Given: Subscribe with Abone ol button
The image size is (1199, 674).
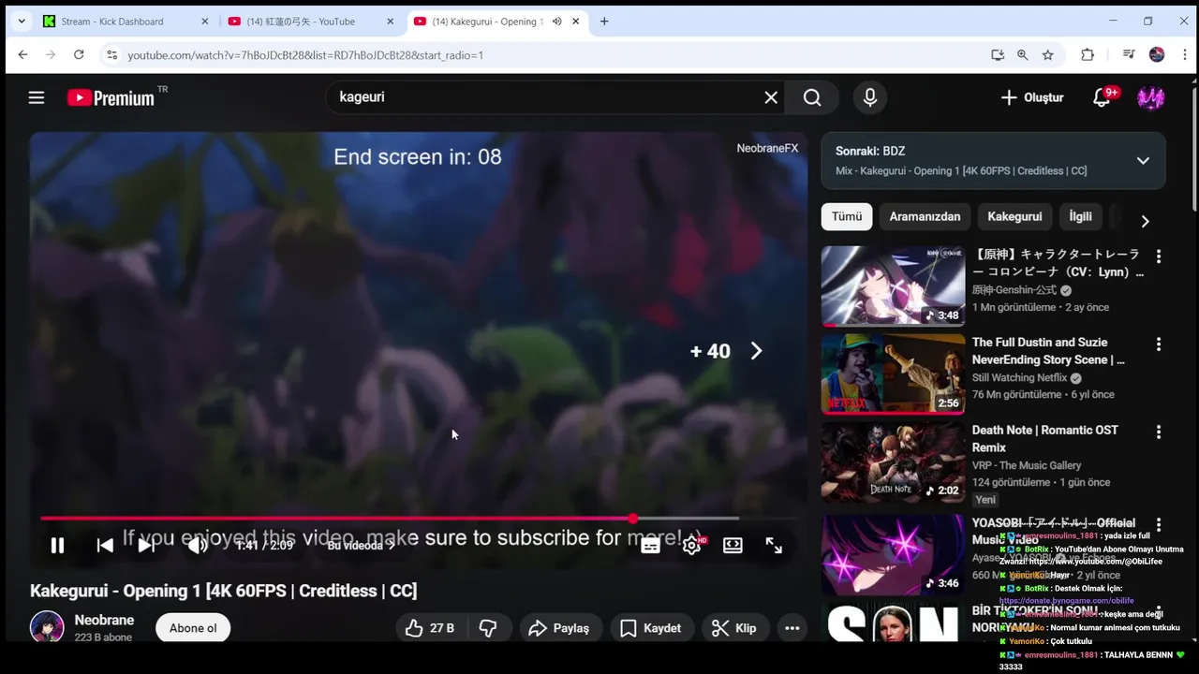Looking at the screenshot, I should coord(193,628).
